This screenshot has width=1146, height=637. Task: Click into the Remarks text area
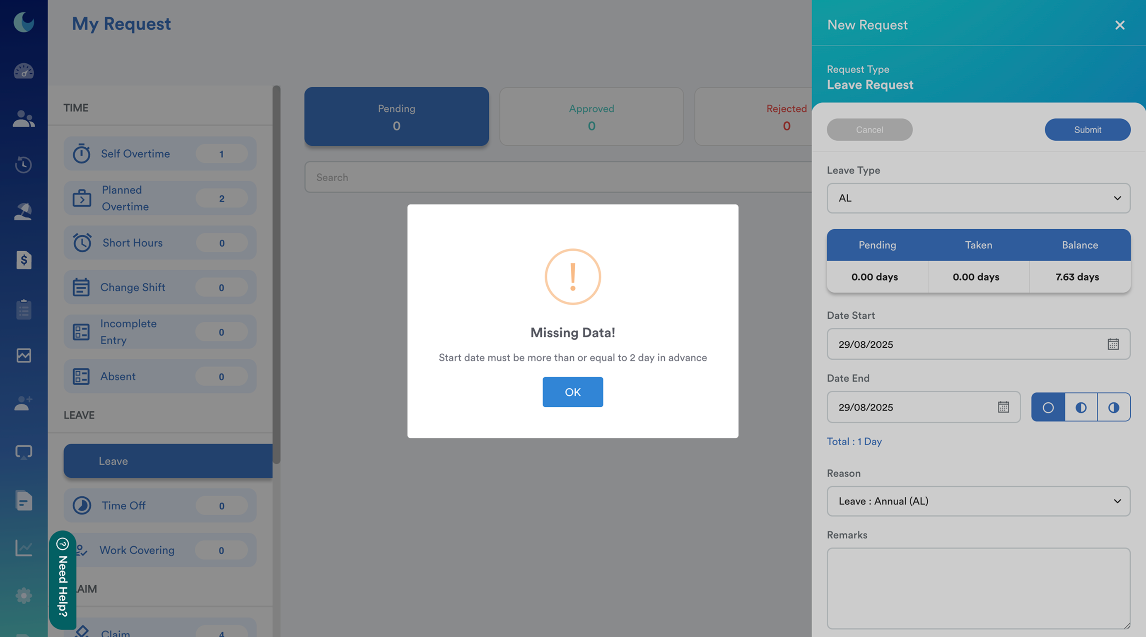coord(978,588)
